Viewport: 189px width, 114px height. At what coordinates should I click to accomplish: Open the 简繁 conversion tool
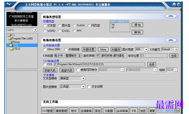coord(152,111)
